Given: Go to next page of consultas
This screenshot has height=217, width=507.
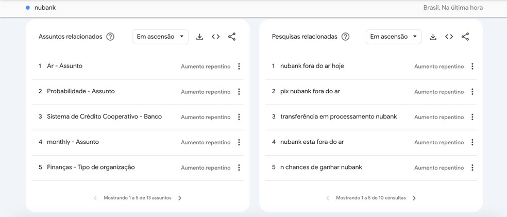Looking at the screenshot, I should (x=414, y=198).
